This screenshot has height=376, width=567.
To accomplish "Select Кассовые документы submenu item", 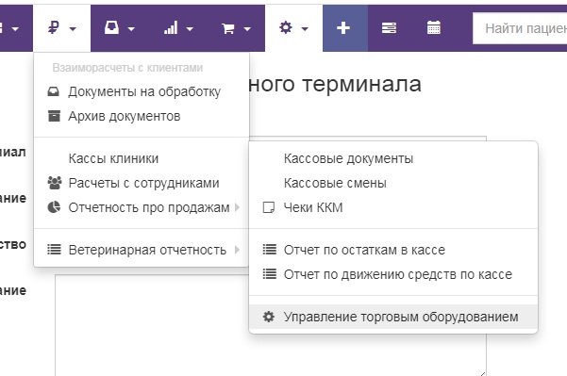I will coord(393,158).
